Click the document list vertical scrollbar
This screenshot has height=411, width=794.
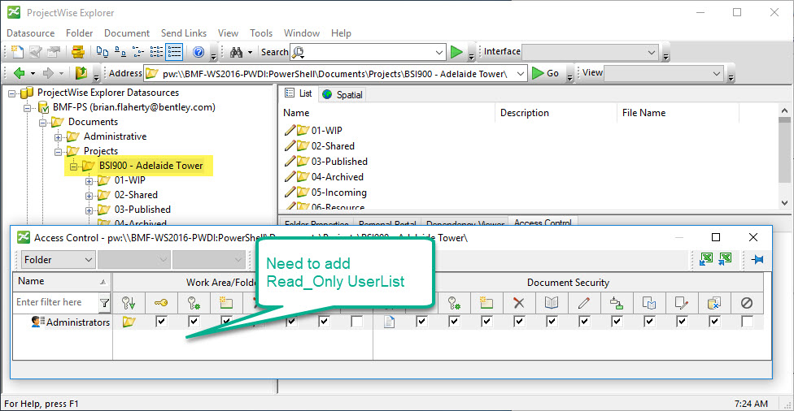click(784, 156)
